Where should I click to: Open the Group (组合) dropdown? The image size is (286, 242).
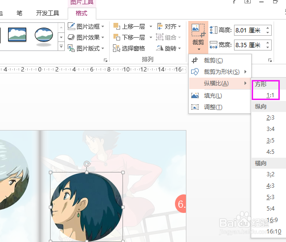(168, 38)
